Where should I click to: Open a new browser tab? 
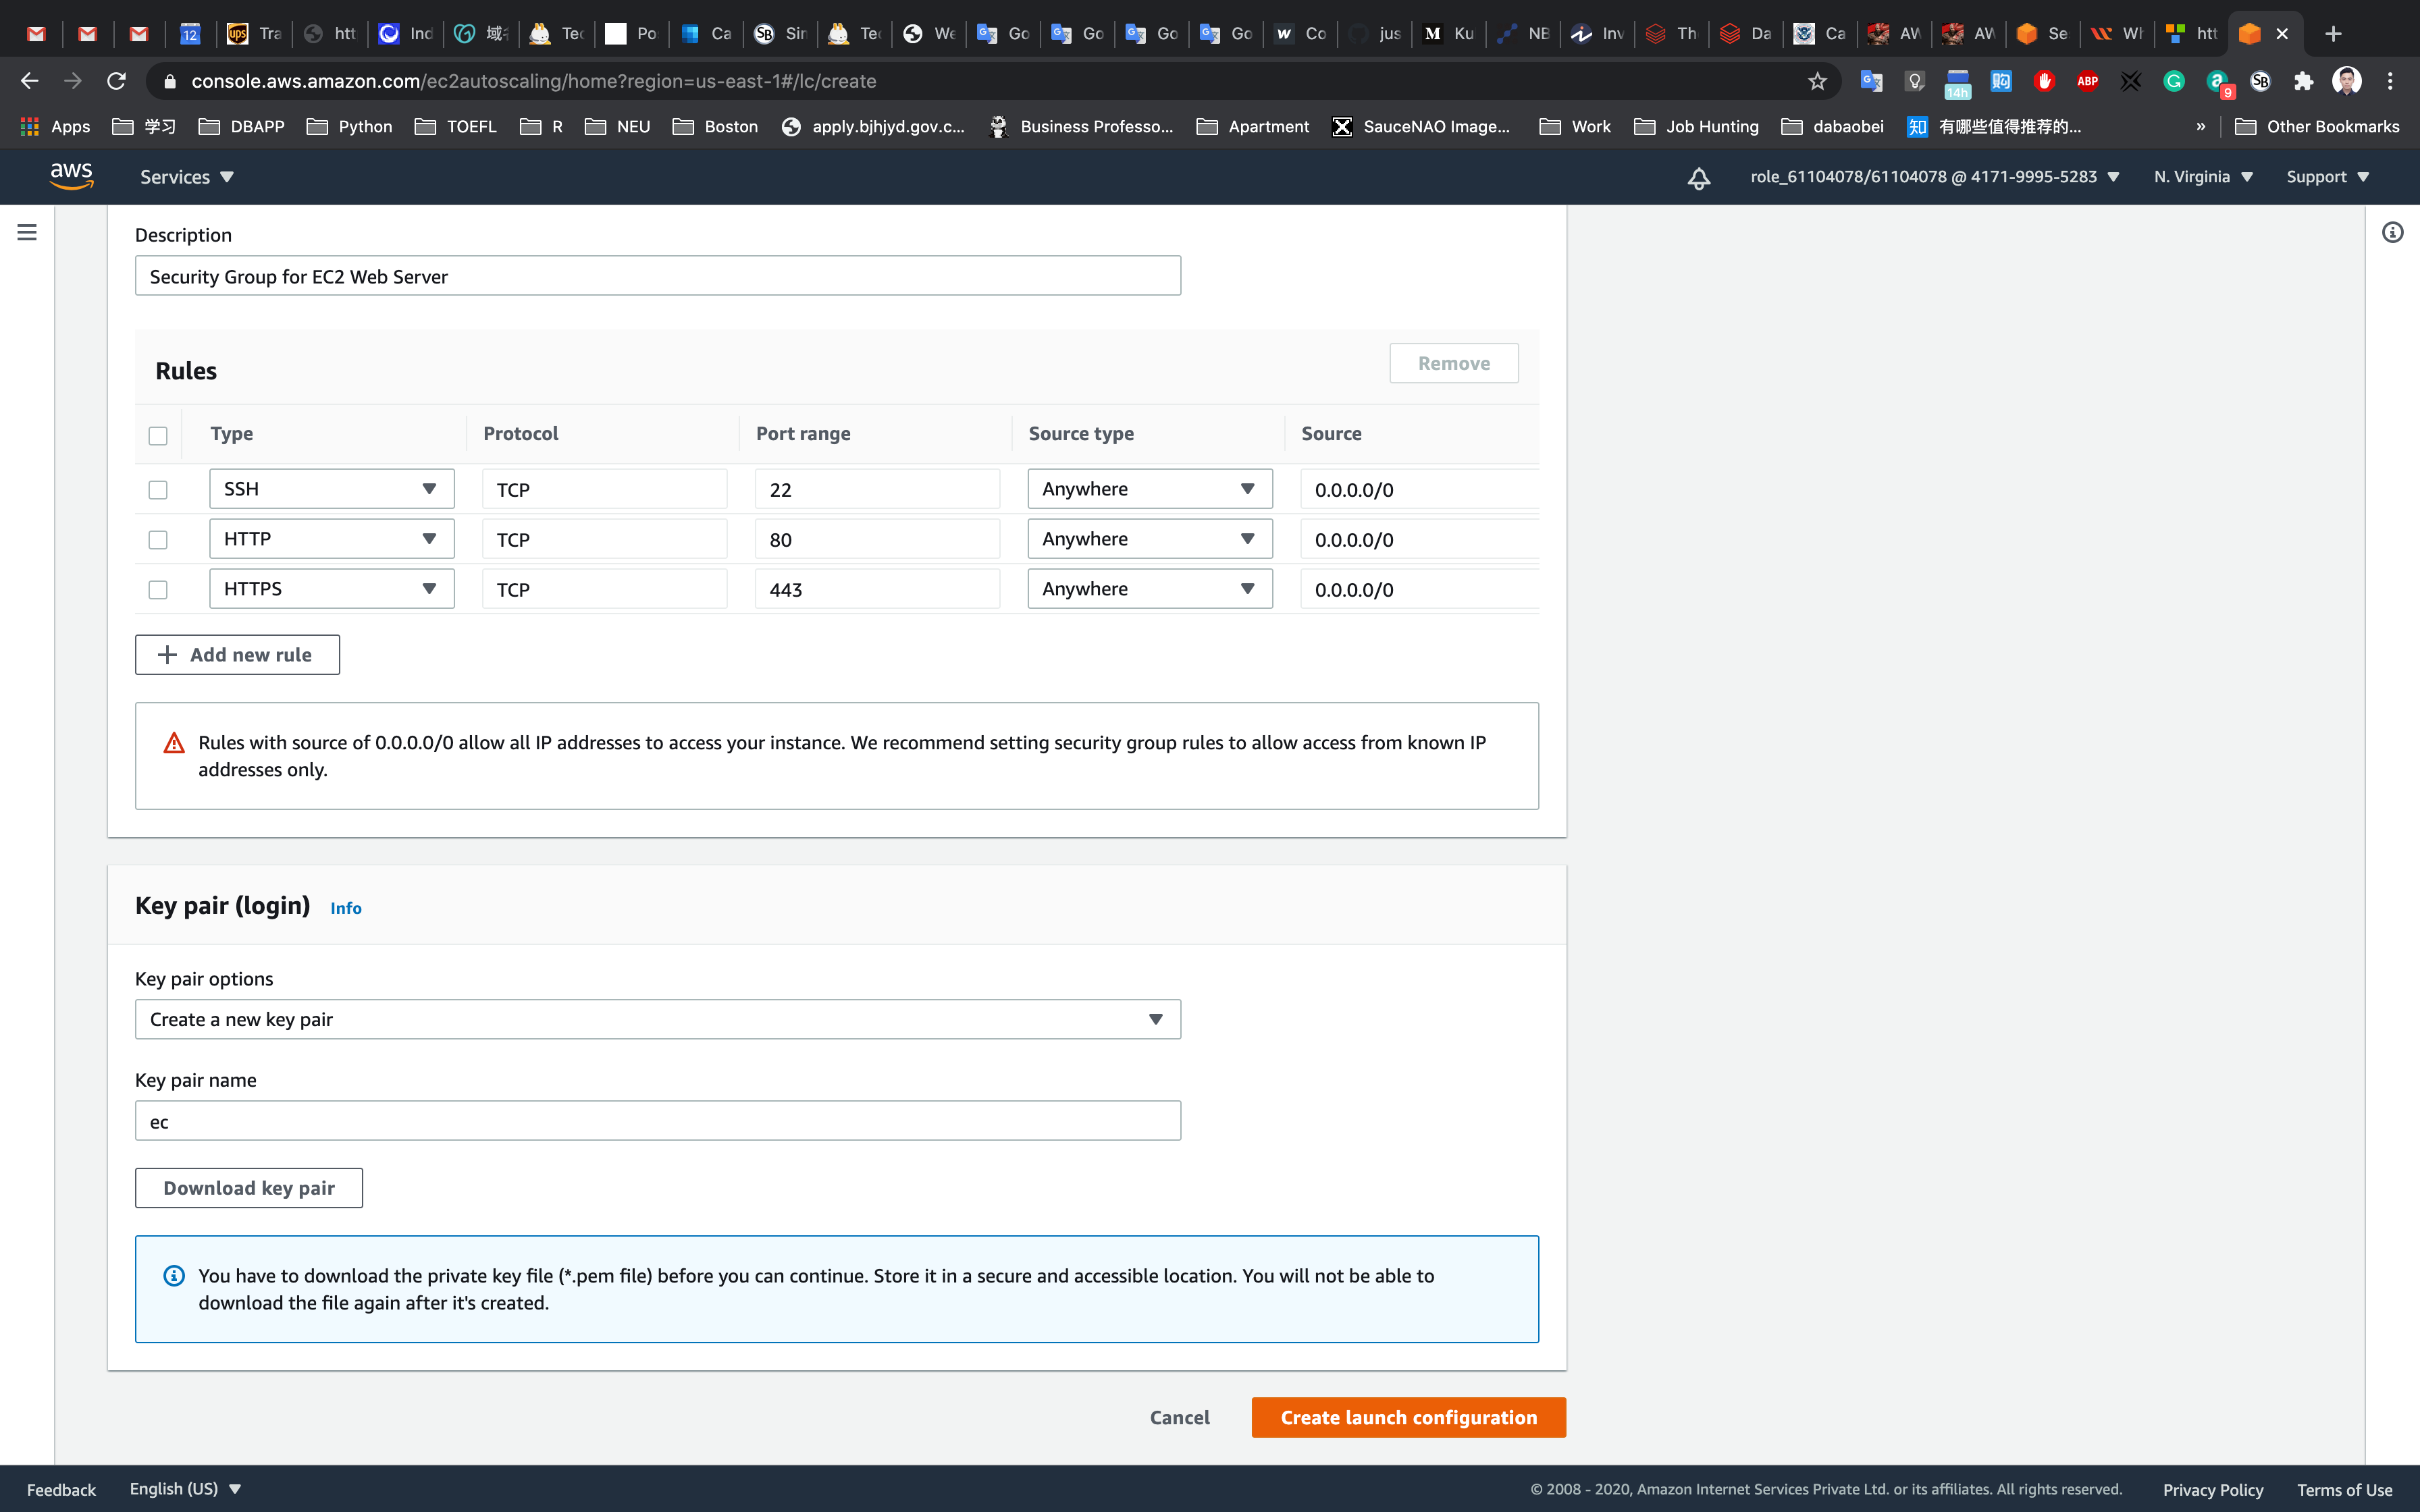[2333, 33]
